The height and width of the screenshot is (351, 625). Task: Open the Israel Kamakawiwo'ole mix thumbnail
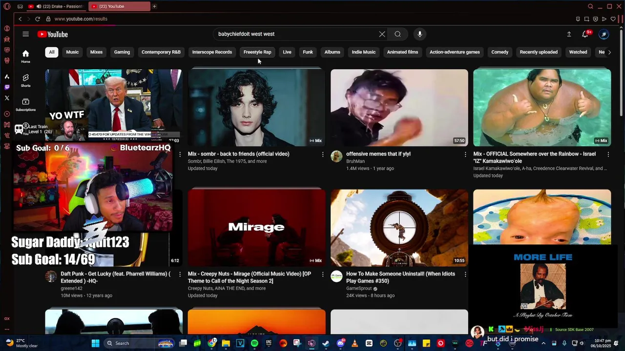click(542, 108)
